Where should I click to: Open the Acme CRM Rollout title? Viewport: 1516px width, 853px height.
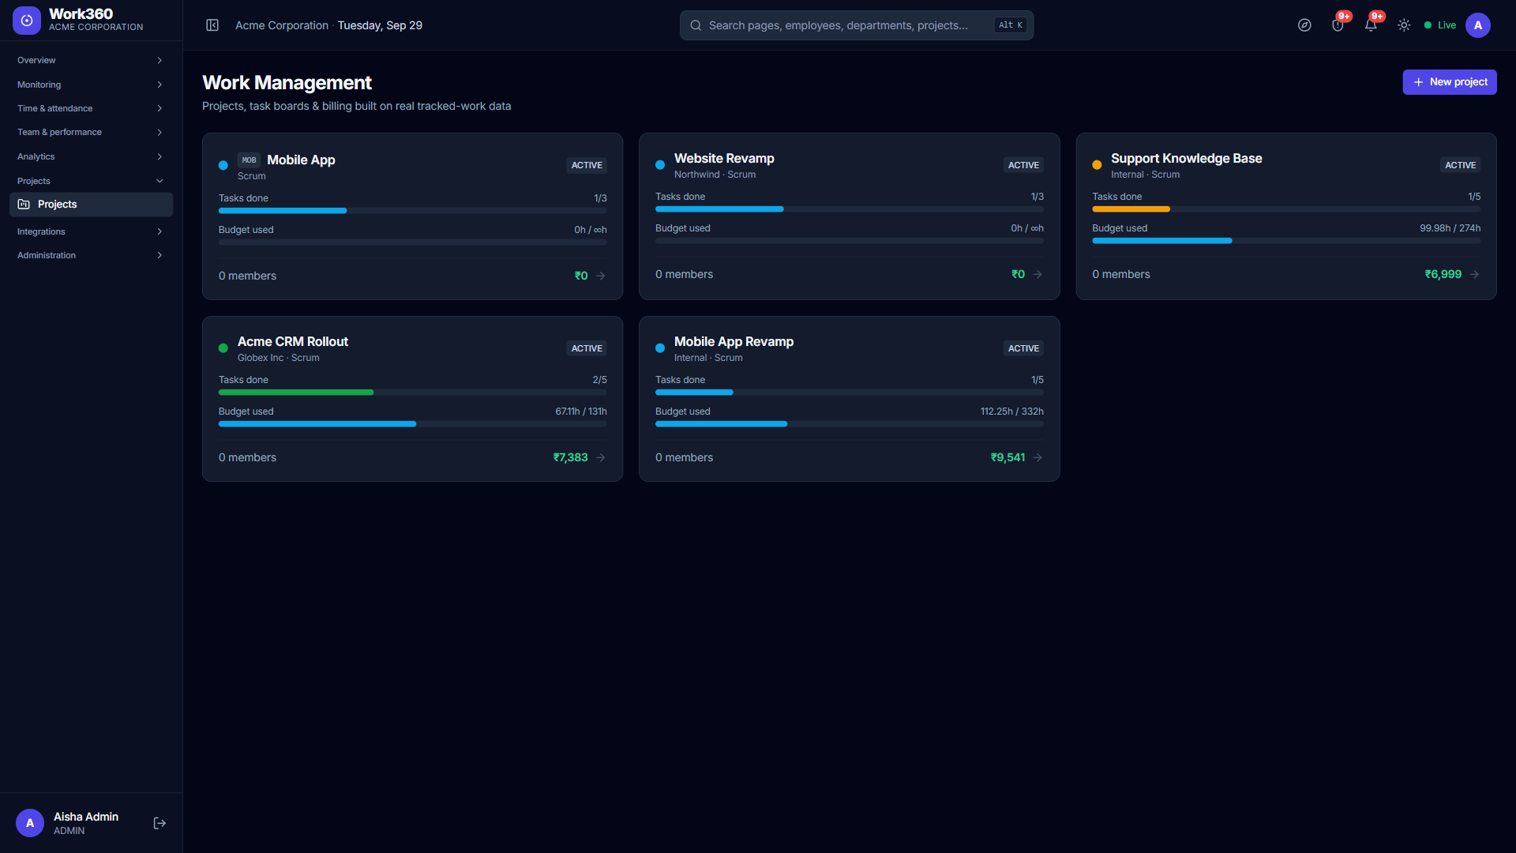(292, 341)
